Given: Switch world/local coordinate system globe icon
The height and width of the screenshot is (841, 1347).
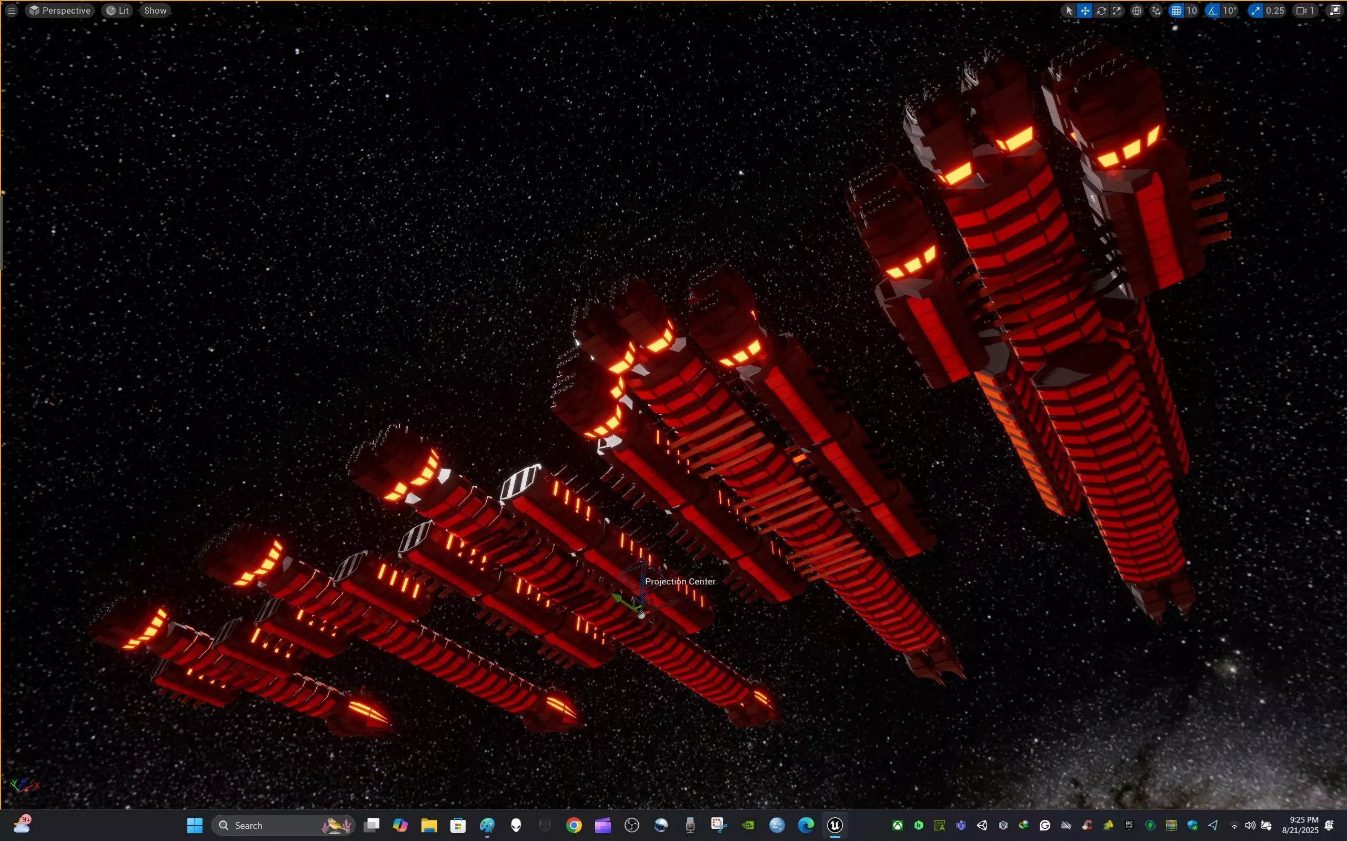Looking at the screenshot, I should pyautogui.click(x=1137, y=11).
